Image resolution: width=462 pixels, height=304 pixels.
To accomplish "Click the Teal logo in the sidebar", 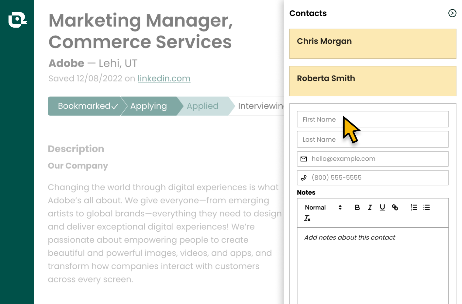I will point(17,20).
